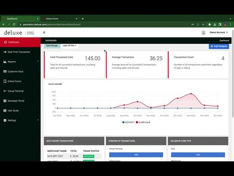The height and width of the screenshot is (176, 234).
Task: Click the User Guide sidebar label
Action: (x=13, y=111)
